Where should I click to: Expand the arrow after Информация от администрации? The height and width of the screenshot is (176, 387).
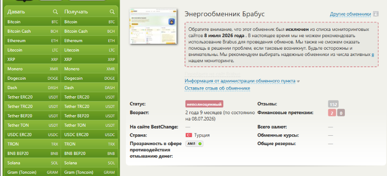[298, 81]
